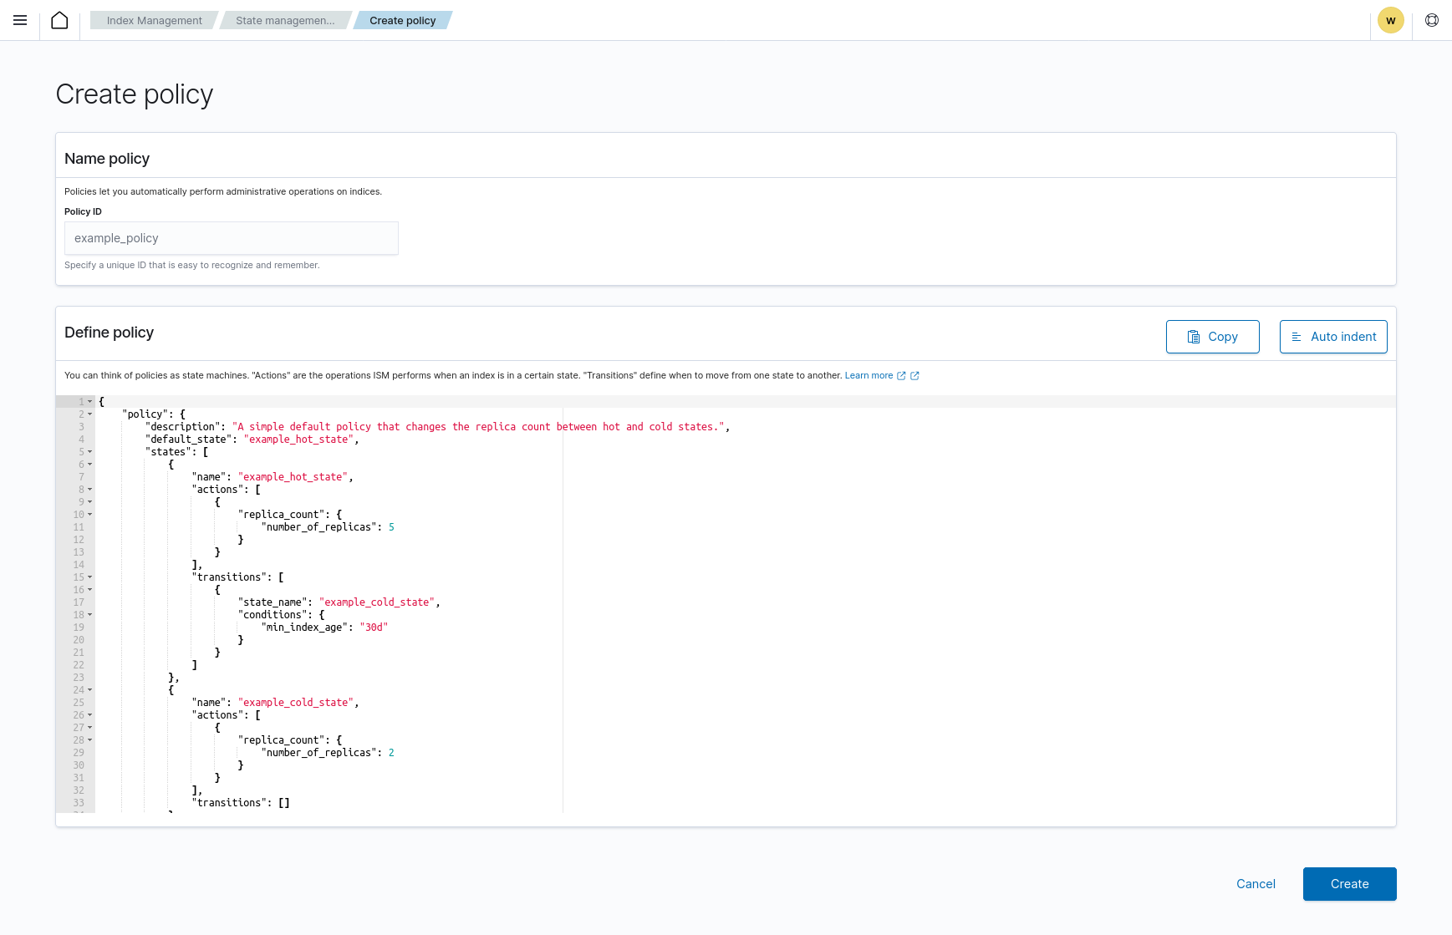Click the Create policy breadcrumb
Screen dimensions: 1452x935
[402, 20]
